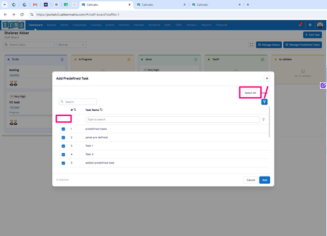Viewport: 327px width, 236px height.
Task: Close the Add Predefined Task dialog
Action: [267, 78]
